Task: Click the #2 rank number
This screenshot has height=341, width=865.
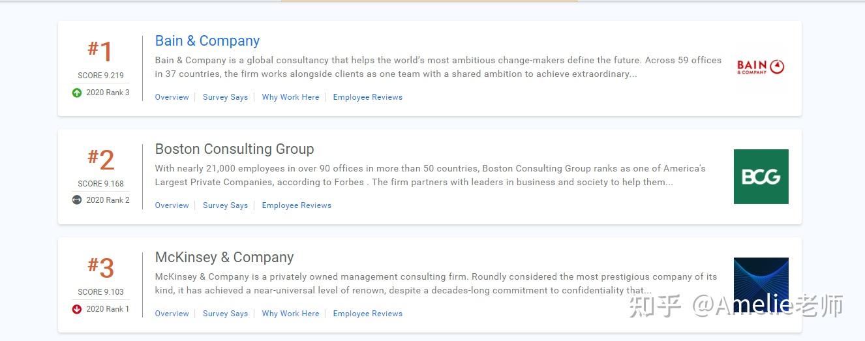Action: coord(101,160)
